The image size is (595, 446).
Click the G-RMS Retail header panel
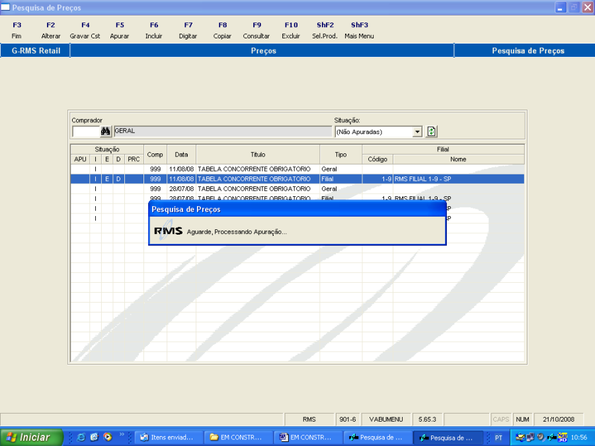point(35,51)
